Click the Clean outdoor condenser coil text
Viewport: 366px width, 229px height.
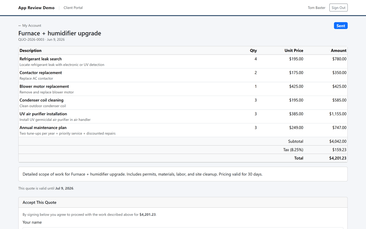(43, 106)
